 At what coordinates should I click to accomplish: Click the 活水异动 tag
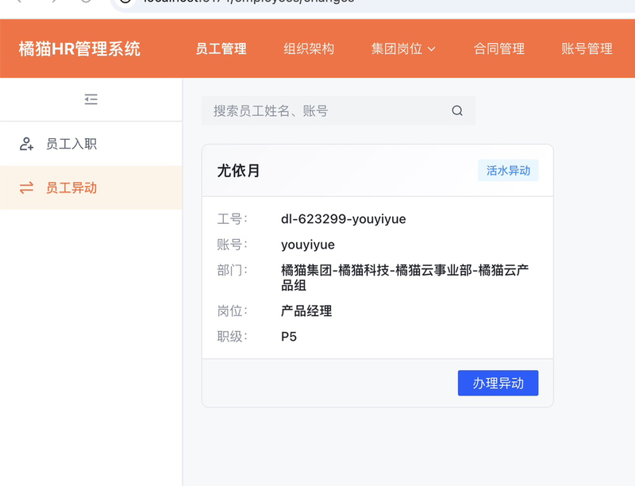click(x=508, y=171)
